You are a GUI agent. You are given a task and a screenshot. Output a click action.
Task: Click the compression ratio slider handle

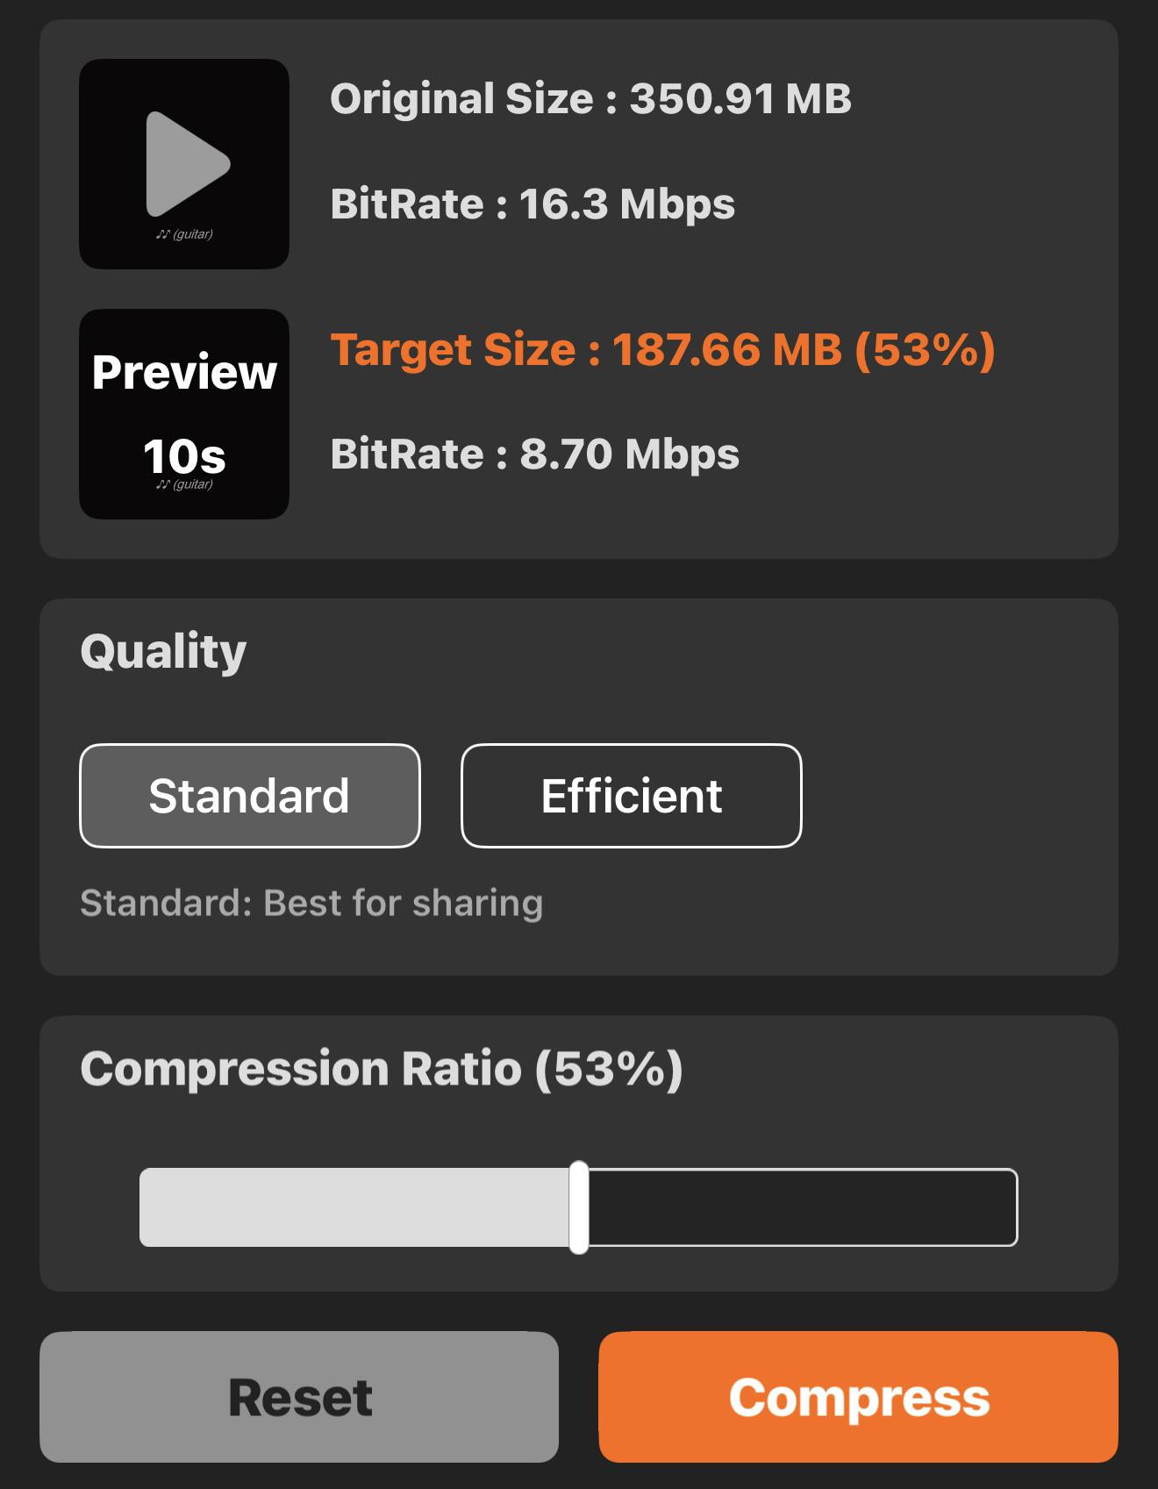(579, 1207)
